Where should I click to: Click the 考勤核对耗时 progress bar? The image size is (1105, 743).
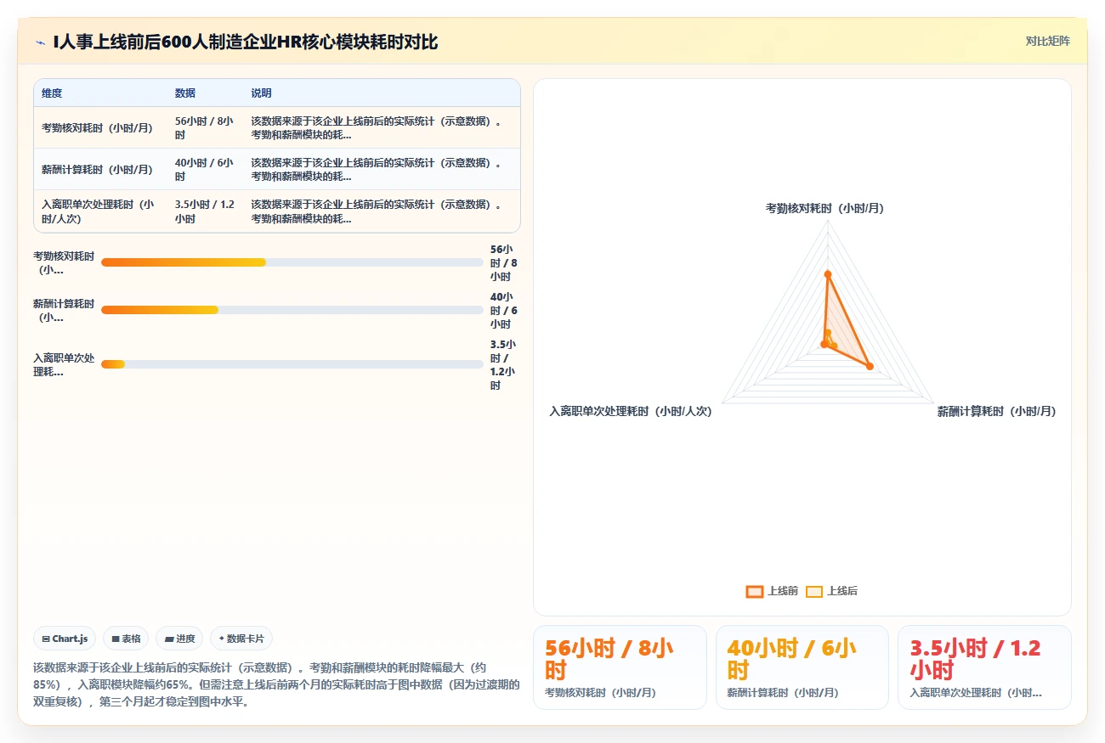292,262
